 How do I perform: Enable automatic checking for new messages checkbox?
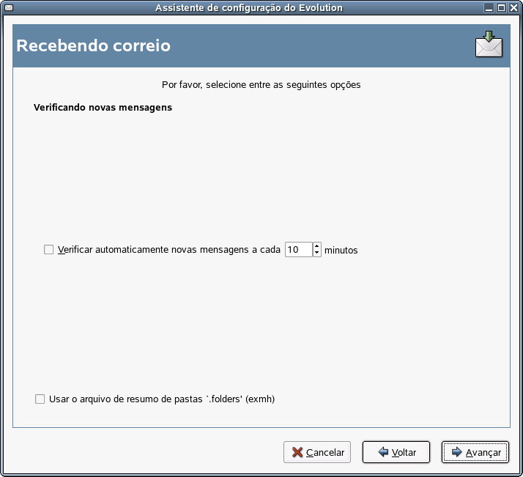[48, 250]
